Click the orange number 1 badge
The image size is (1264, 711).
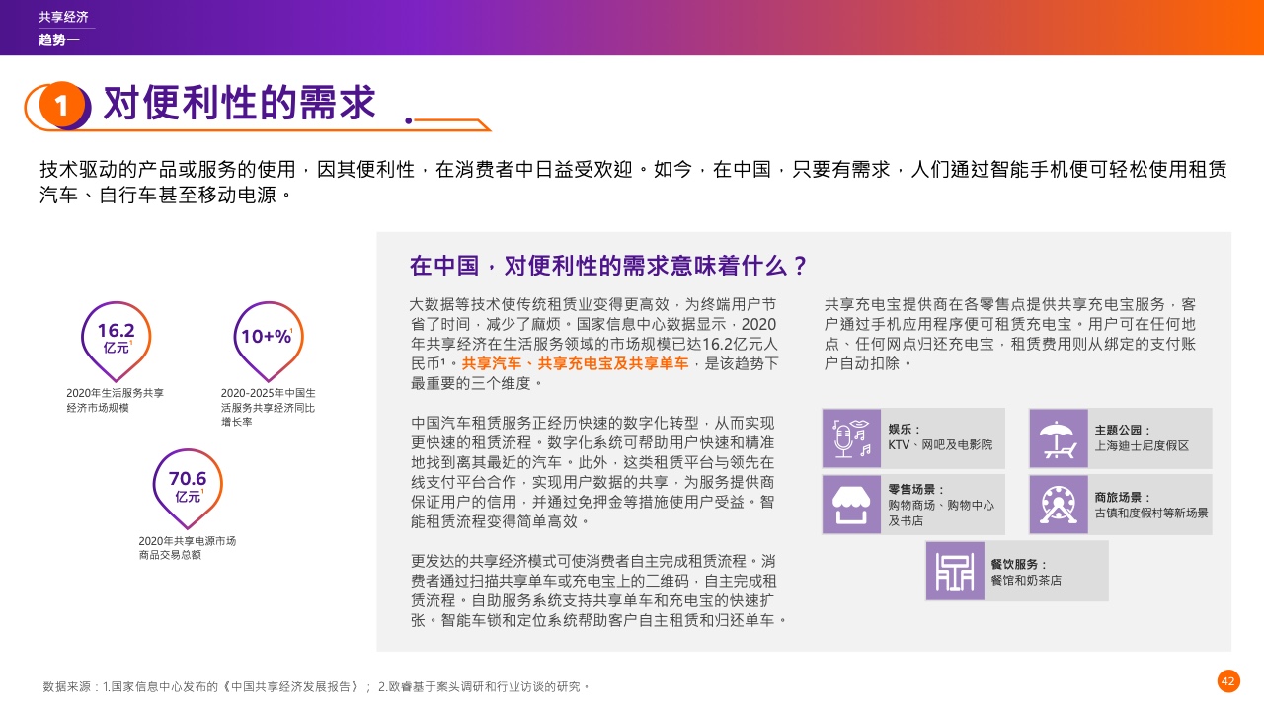tap(61, 106)
